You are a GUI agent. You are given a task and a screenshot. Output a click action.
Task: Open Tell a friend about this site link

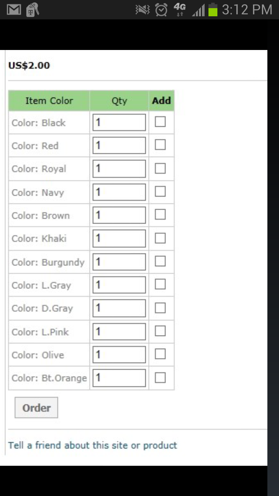pyautogui.click(x=93, y=445)
